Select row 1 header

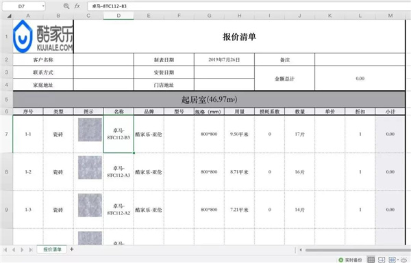[6, 36]
